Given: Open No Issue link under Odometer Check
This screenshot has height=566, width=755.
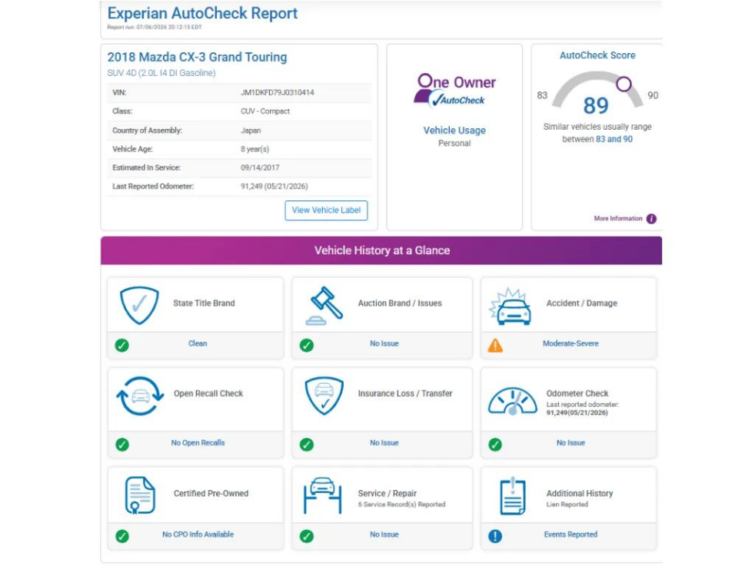Looking at the screenshot, I should [x=570, y=443].
